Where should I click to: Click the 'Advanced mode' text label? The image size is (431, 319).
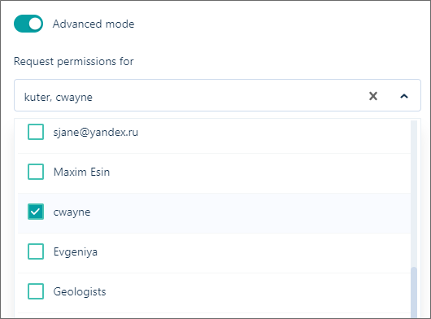point(94,24)
